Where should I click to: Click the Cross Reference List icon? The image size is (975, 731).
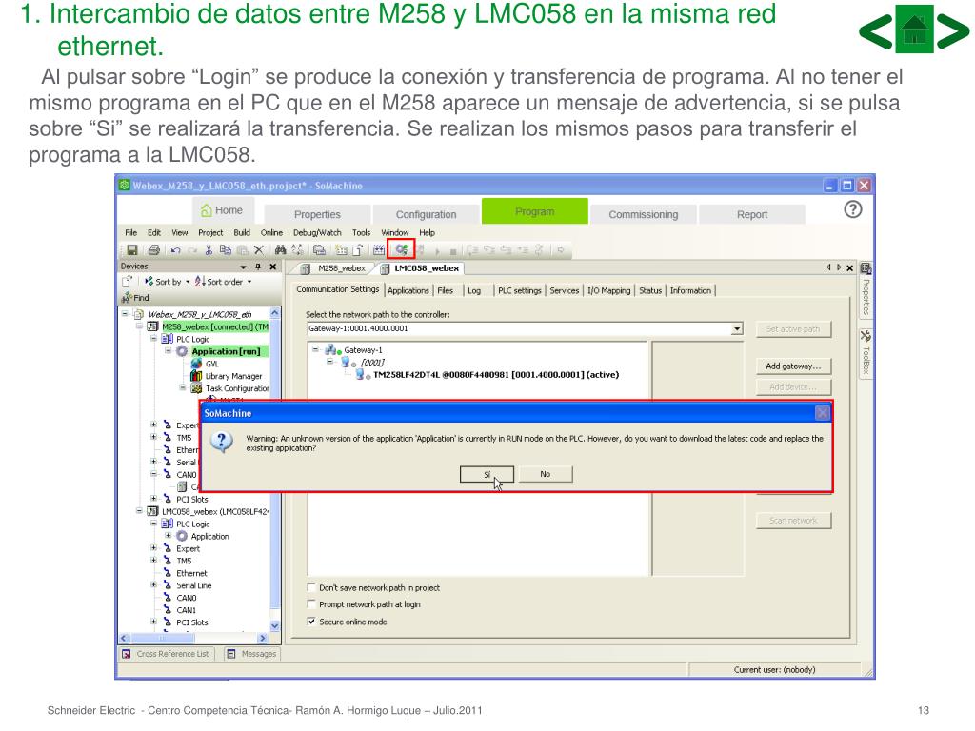(x=127, y=654)
